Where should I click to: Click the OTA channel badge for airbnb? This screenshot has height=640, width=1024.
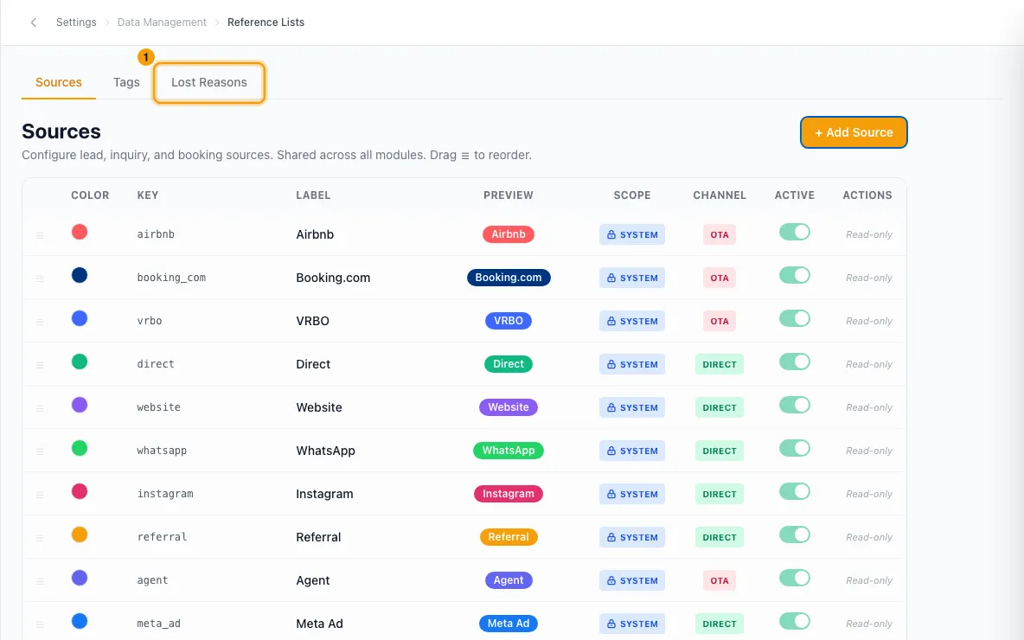(719, 234)
